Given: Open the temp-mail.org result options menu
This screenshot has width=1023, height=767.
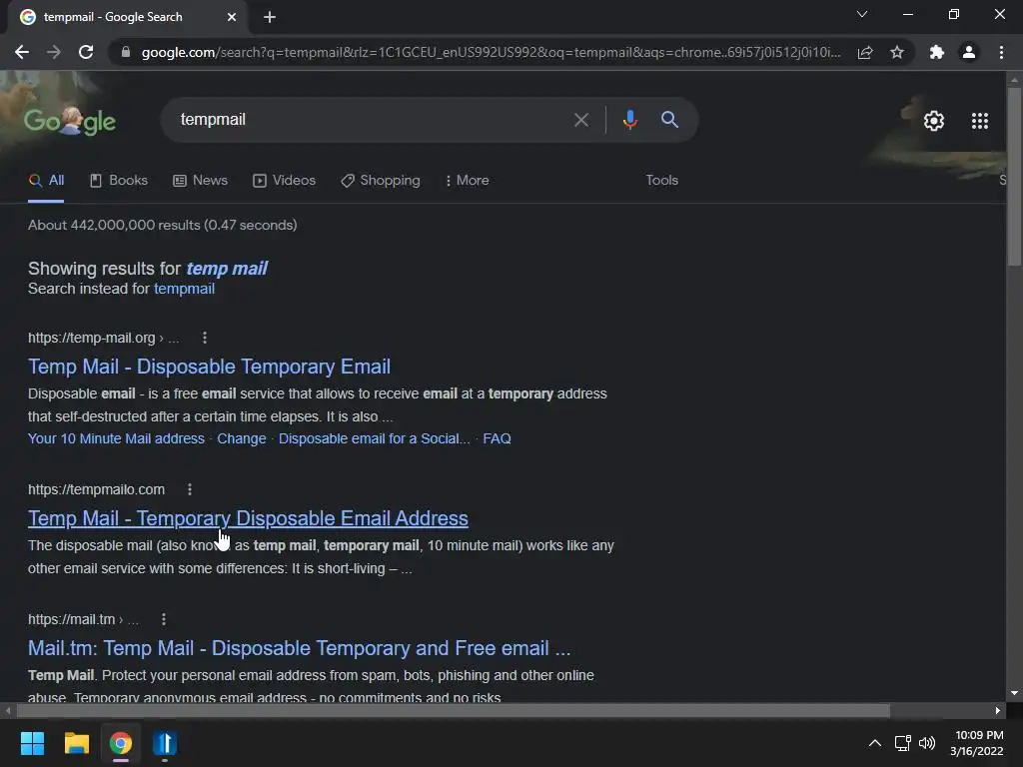Looking at the screenshot, I should click(x=205, y=338).
